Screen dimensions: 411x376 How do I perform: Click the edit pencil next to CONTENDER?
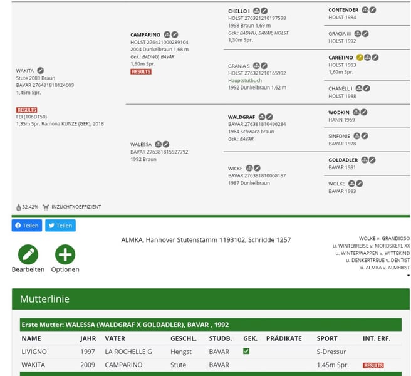pyautogui.click(x=373, y=10)
